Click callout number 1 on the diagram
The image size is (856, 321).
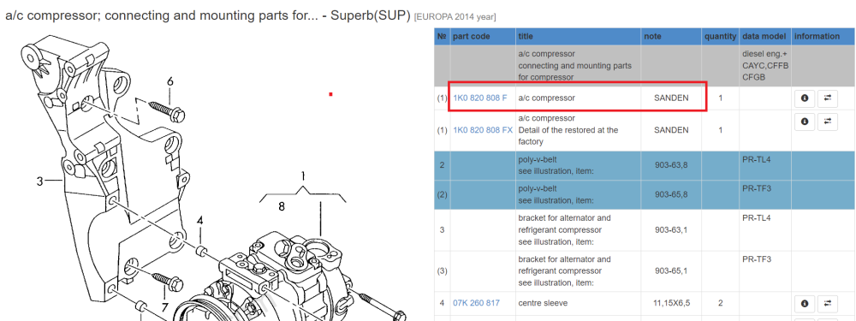(303, 175)
